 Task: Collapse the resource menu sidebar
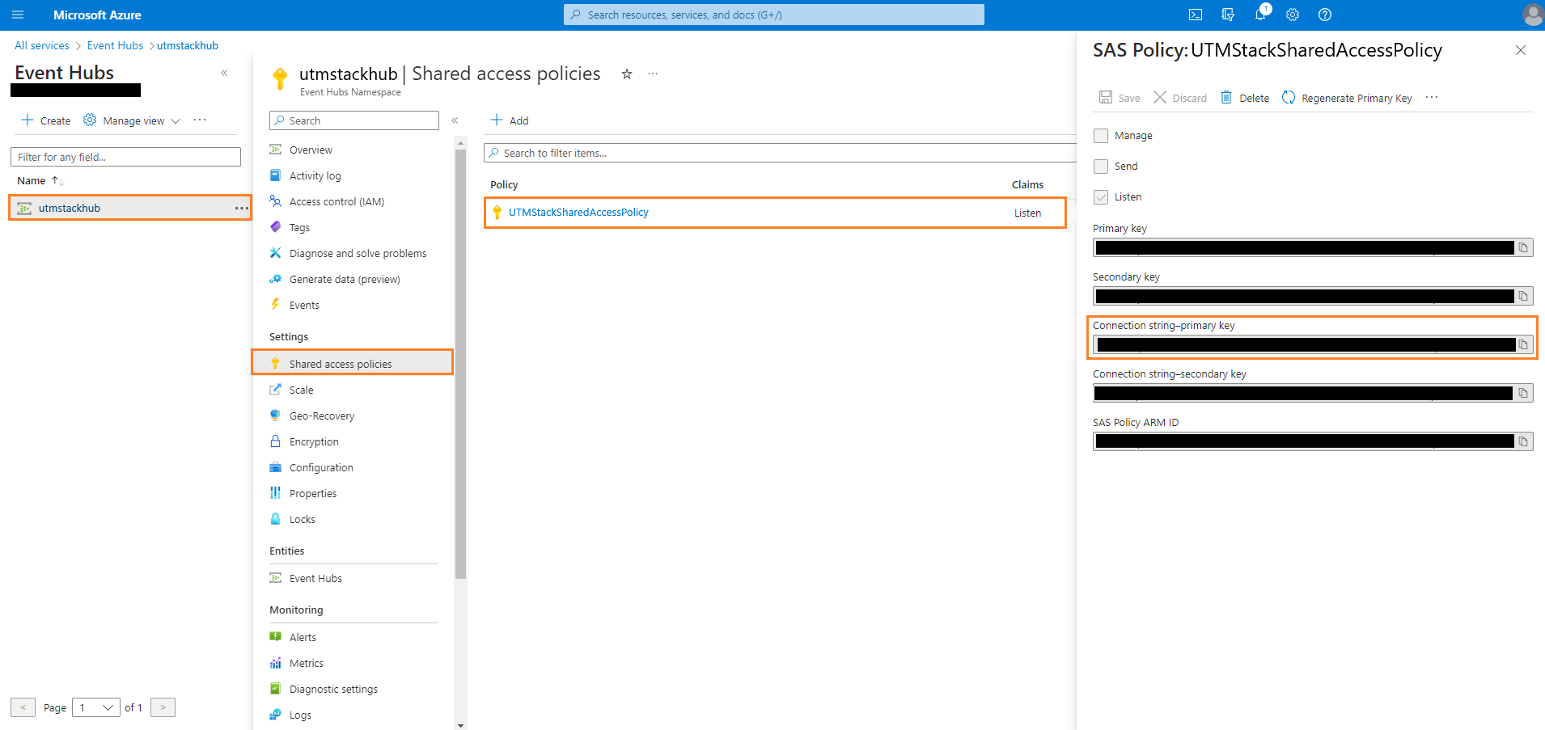click(x=455, y=120)
